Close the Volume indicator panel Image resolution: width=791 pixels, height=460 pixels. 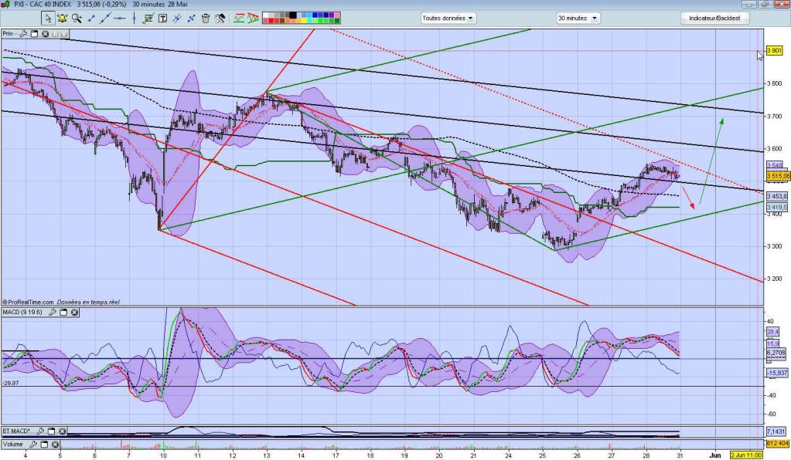pos(56,445)
